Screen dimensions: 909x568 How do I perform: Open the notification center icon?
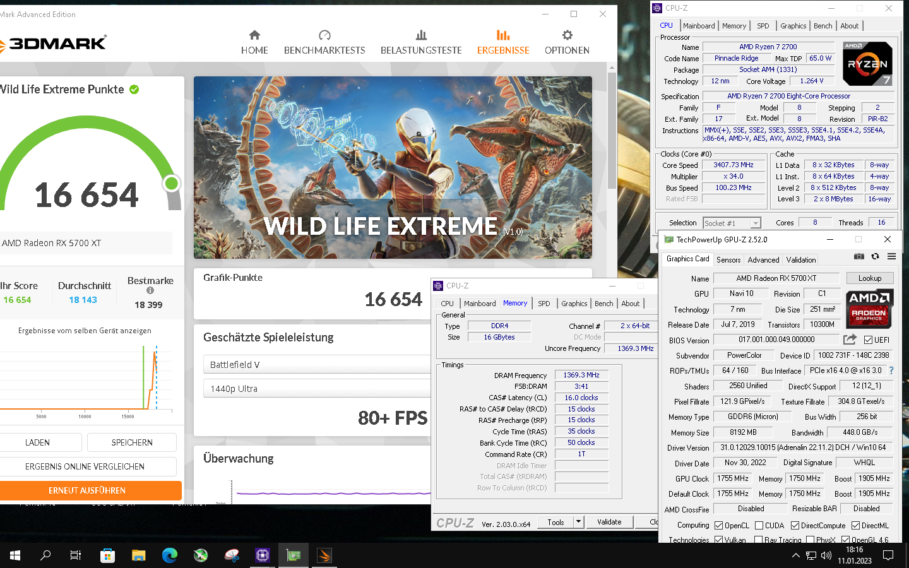tap(888, 555)
